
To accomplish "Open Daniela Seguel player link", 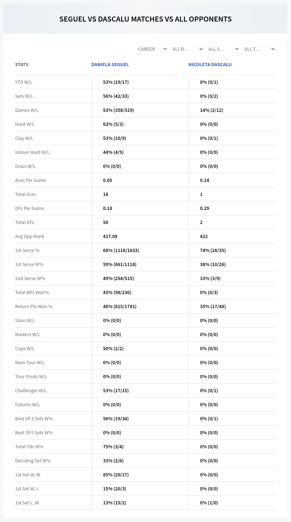I will point(110,65).
